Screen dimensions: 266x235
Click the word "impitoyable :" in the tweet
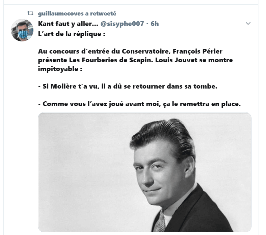pyautogui.click(x=60, y=69)
